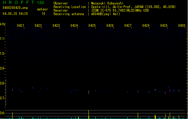Click the 0.7 kHz frequency axis label
This screenshot has height=119, width=188.
point(2,98)
